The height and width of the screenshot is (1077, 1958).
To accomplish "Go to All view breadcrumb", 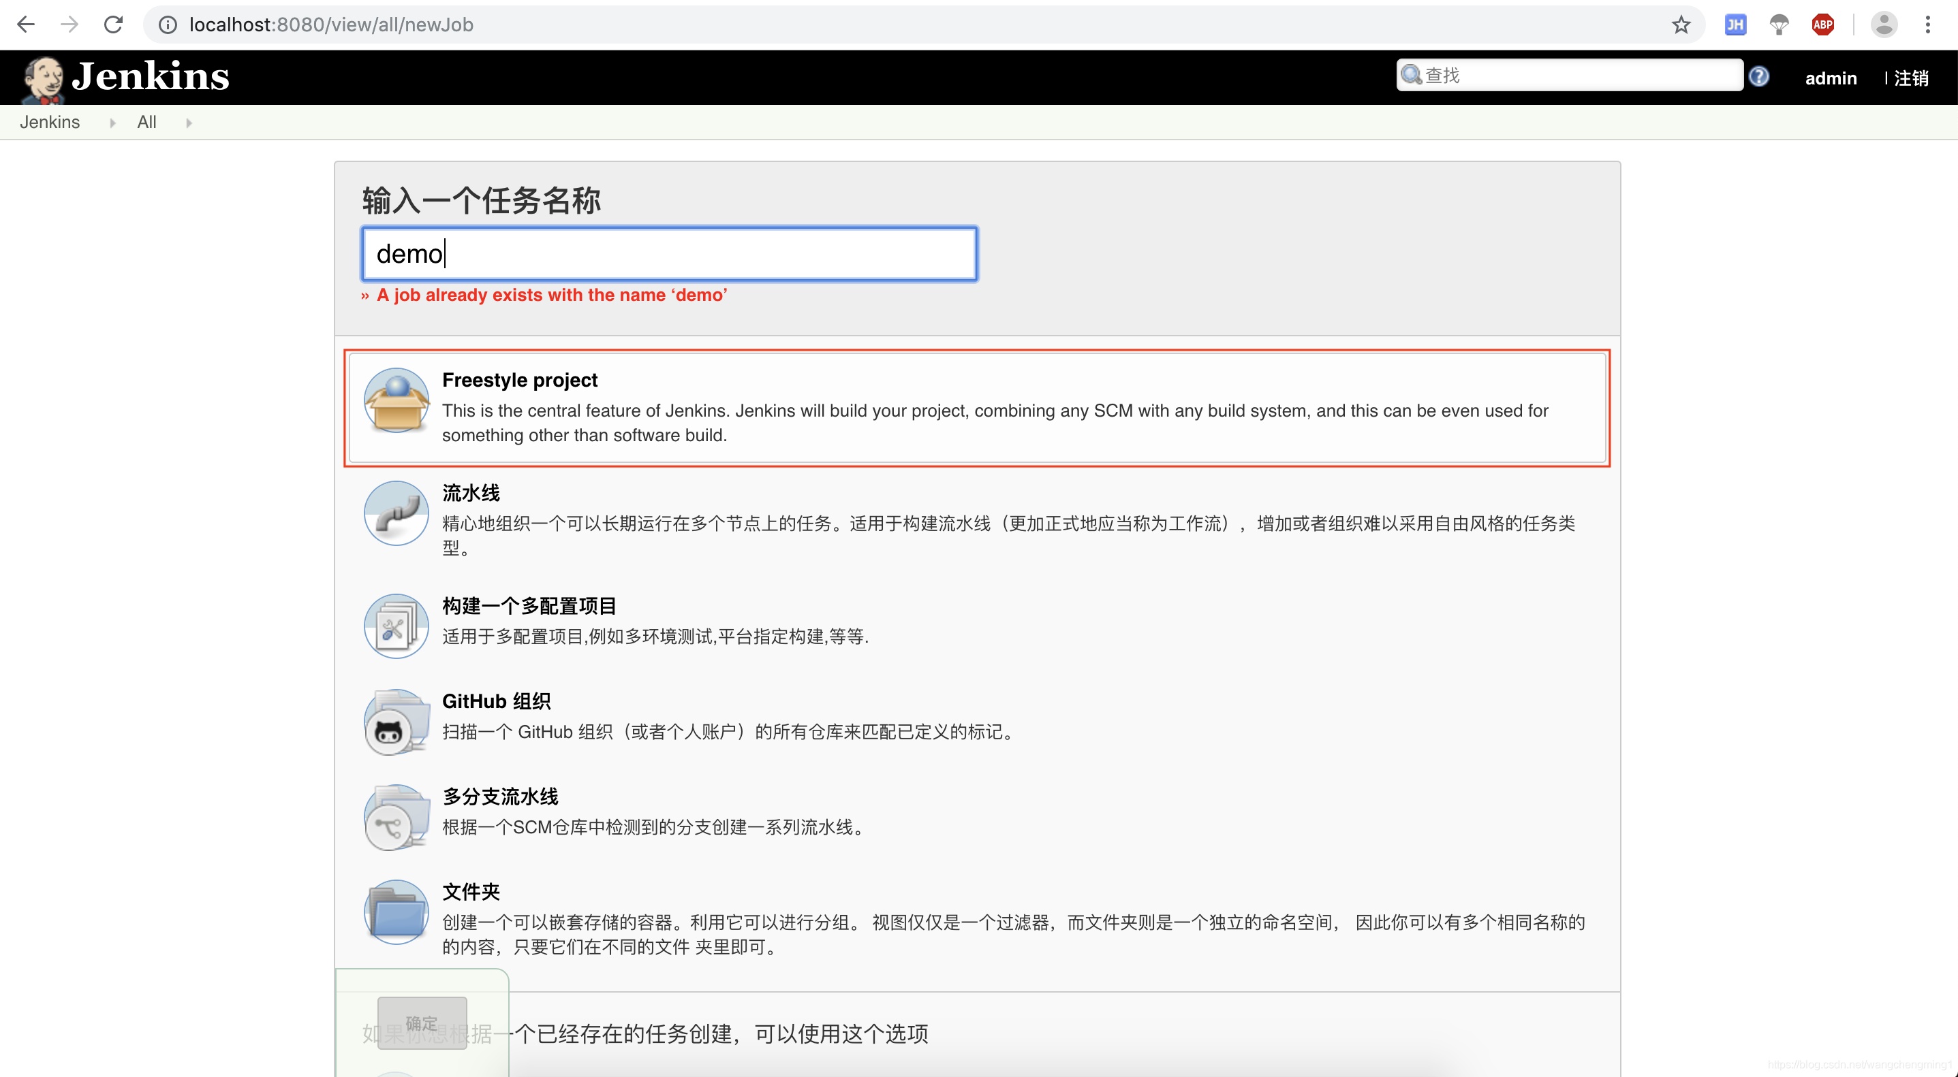I will (146, 123).
